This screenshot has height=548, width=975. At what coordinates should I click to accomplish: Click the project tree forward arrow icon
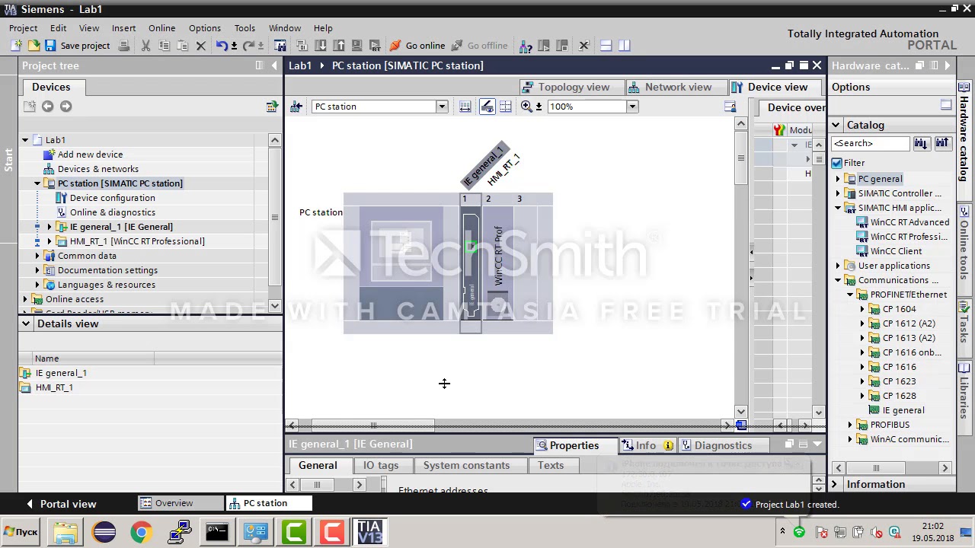click(x=66, y=107)
